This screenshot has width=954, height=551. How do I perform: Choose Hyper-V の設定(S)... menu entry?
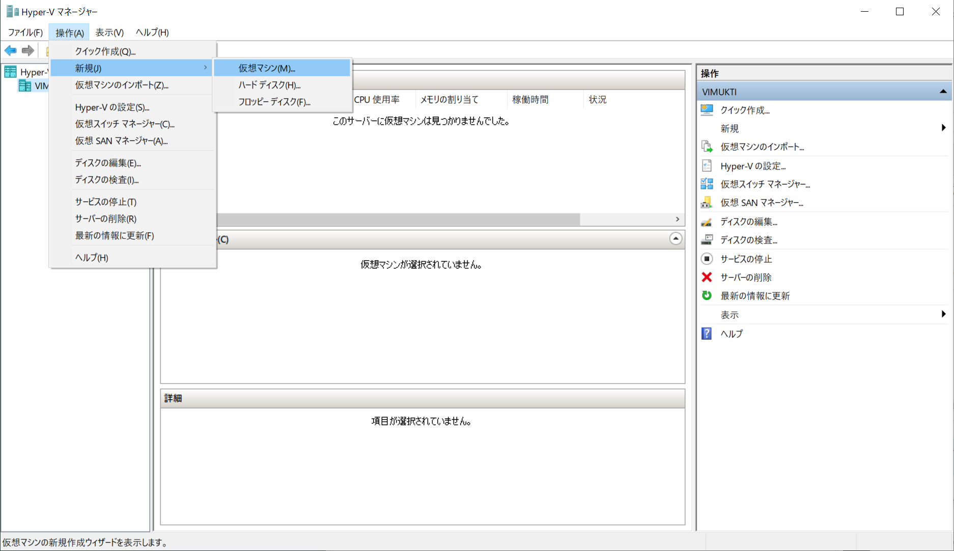click(132, 107)
